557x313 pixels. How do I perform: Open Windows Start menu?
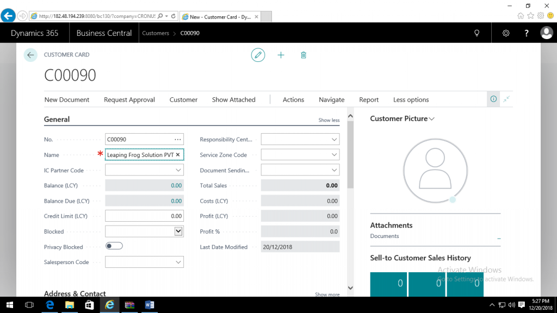(x=10, y=305)
